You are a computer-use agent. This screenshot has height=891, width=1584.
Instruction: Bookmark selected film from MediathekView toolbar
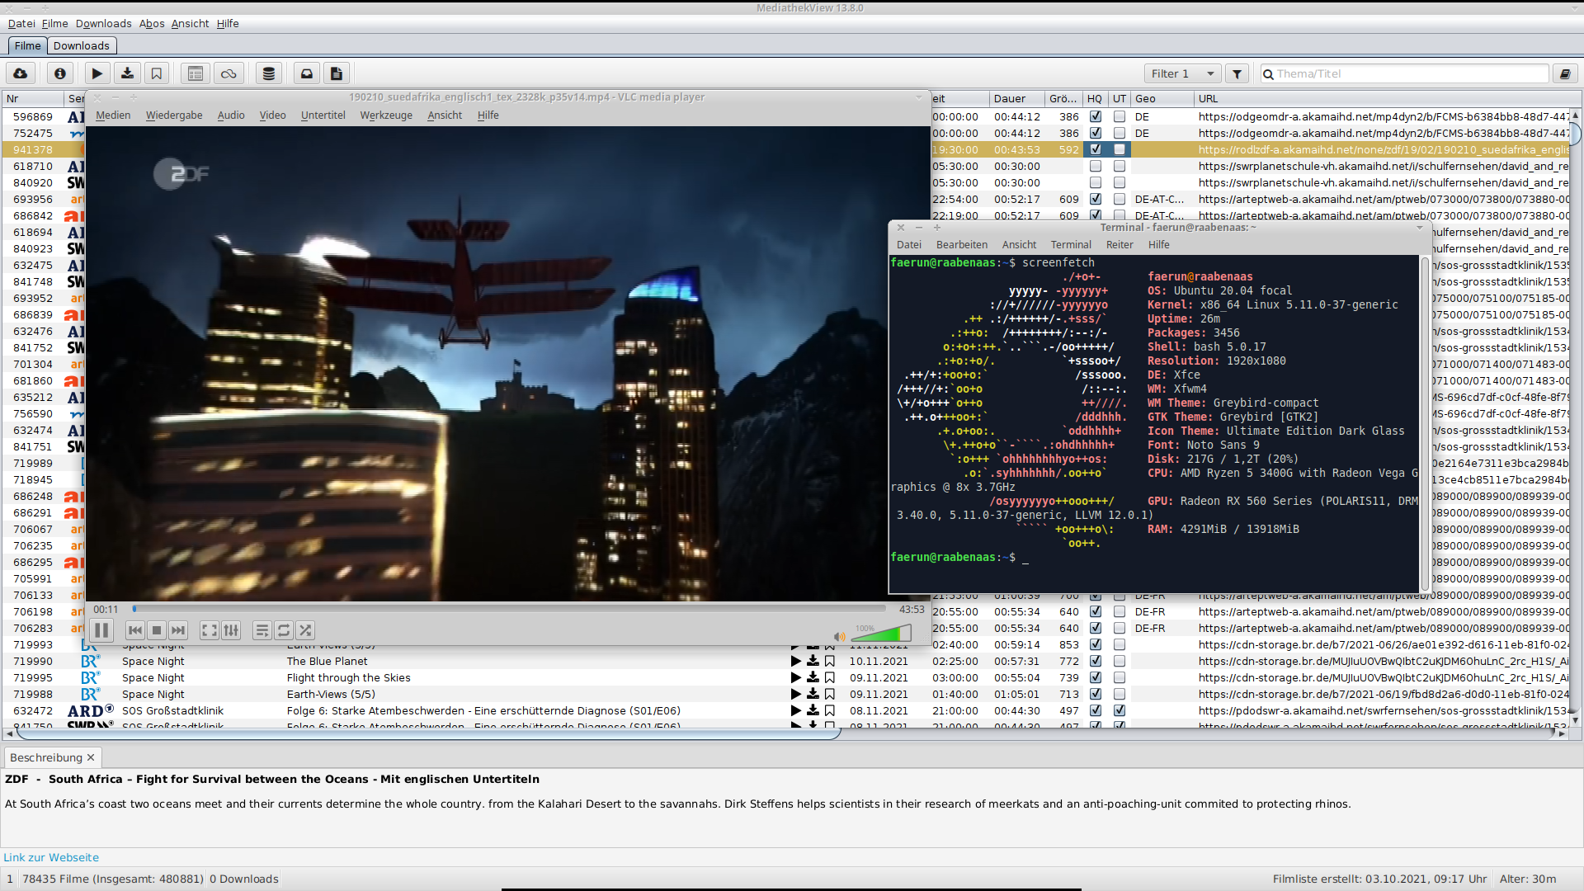coord(157,74)
